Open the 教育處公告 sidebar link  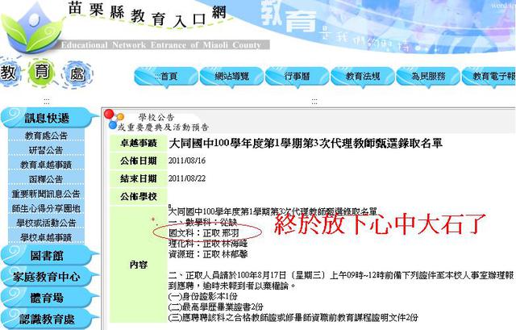[47, 136]
